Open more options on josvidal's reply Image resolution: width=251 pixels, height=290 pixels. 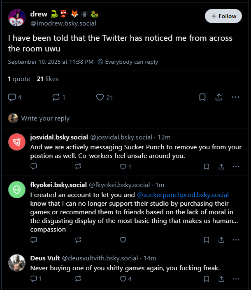(236, 167)
